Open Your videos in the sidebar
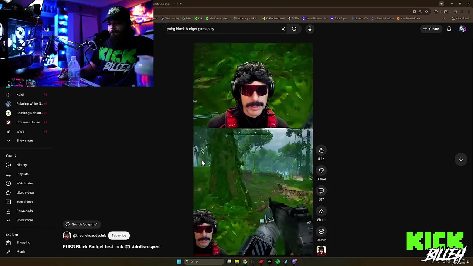The height and width of the screenshot is (266, 473). [27, 202]
